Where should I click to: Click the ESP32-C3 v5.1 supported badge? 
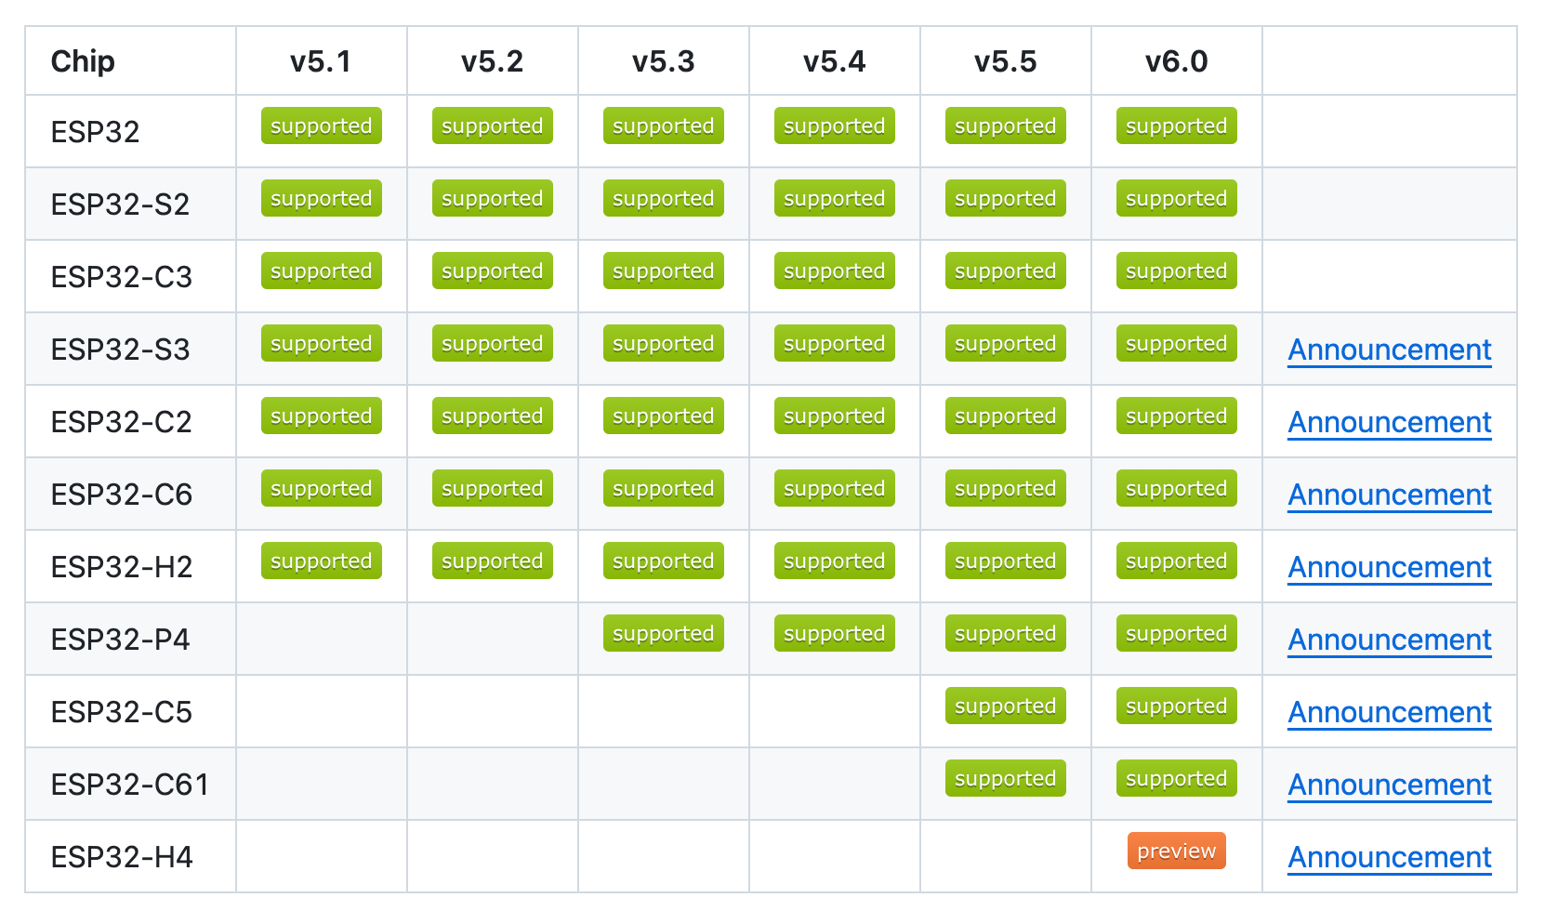[x=322, y=271]
